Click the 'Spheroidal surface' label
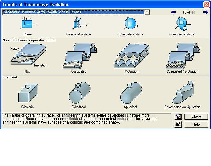 (x=130, y=34)
